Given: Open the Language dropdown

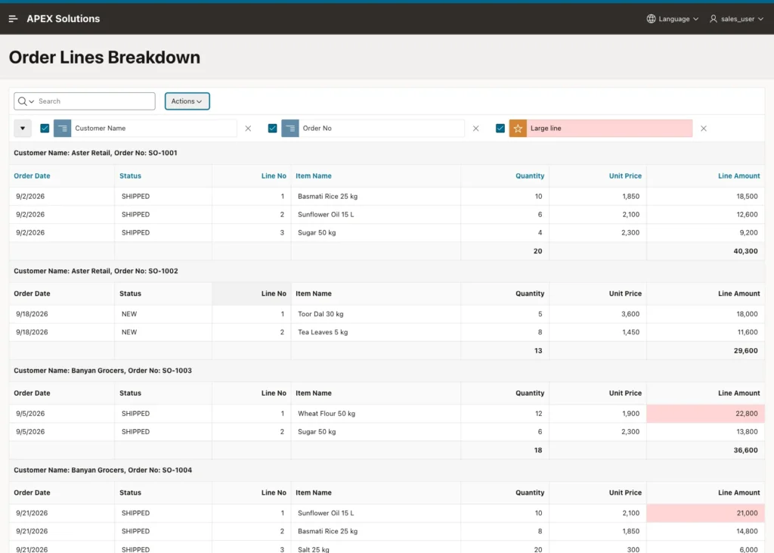Looking at the screenshot, I should click(673, 19).
